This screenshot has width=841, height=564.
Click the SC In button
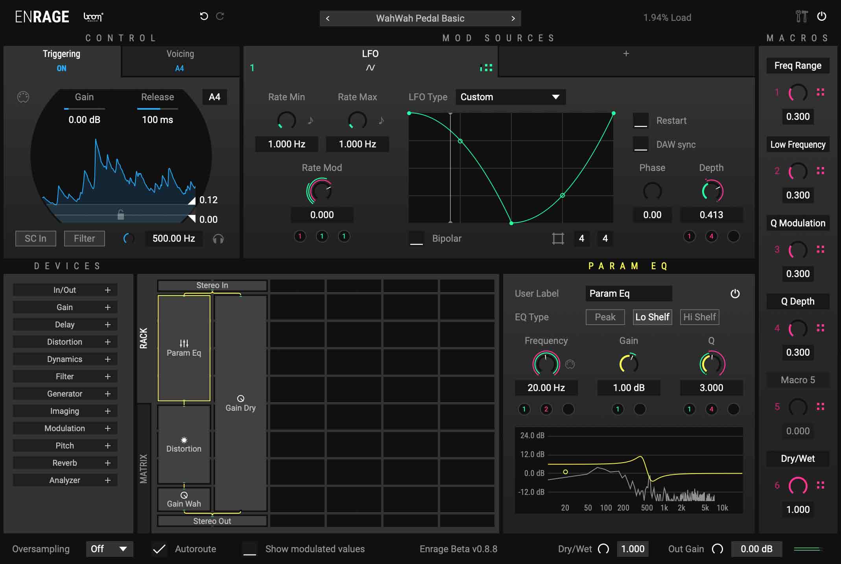[x=35, y=239]
